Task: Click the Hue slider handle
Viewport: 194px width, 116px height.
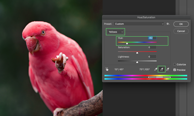Action: (x=127, y=43)
